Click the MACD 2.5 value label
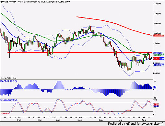Viewport: 165px width, 126px height. [x=155, y=87]
